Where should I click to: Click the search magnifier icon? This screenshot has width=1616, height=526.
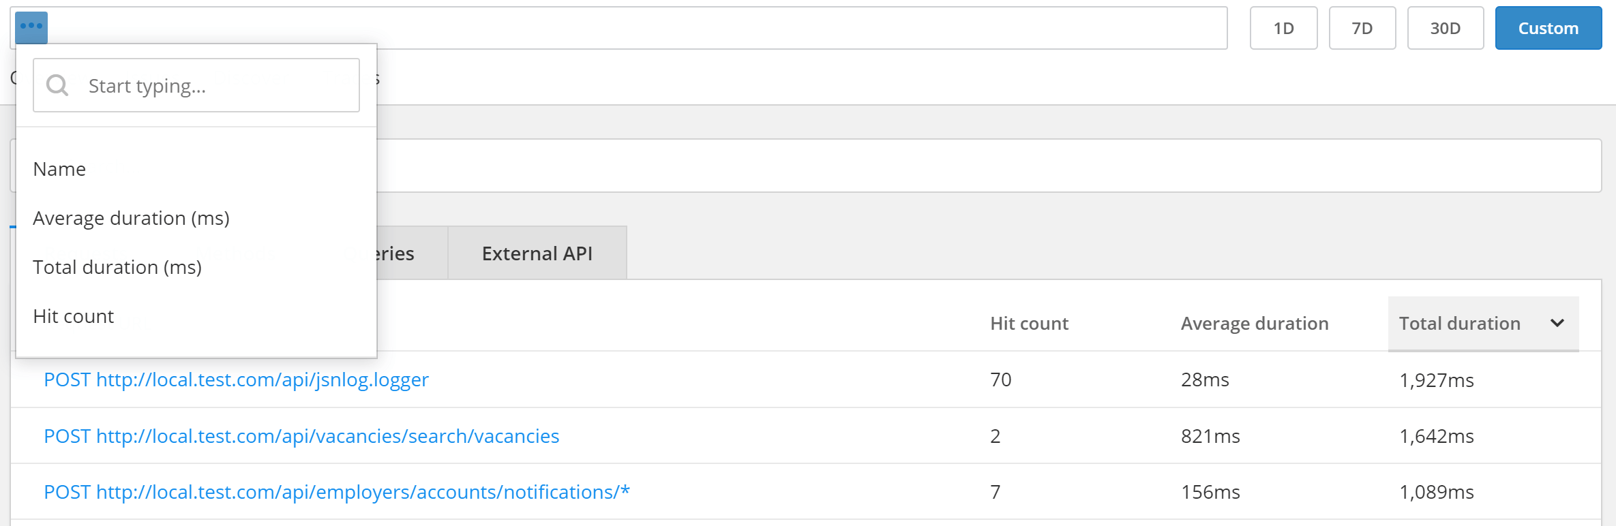57,85
